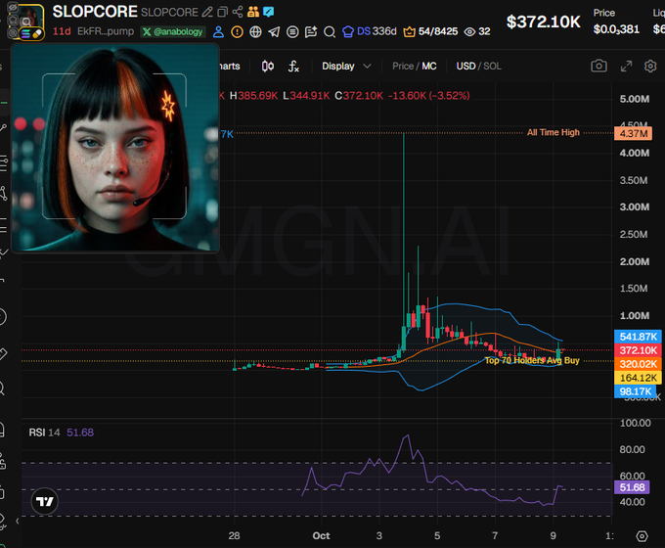Click the RSI 14 indicator label
This screenshot has height=548, width=665.
pos(44,433)
